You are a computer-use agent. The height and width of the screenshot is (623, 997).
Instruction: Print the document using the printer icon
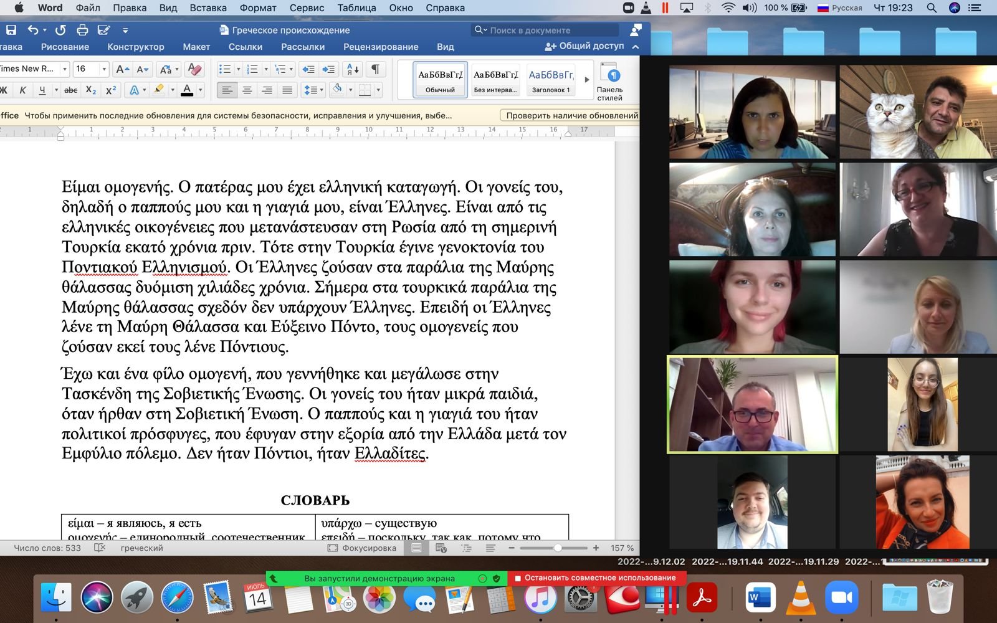coord(82,30)
